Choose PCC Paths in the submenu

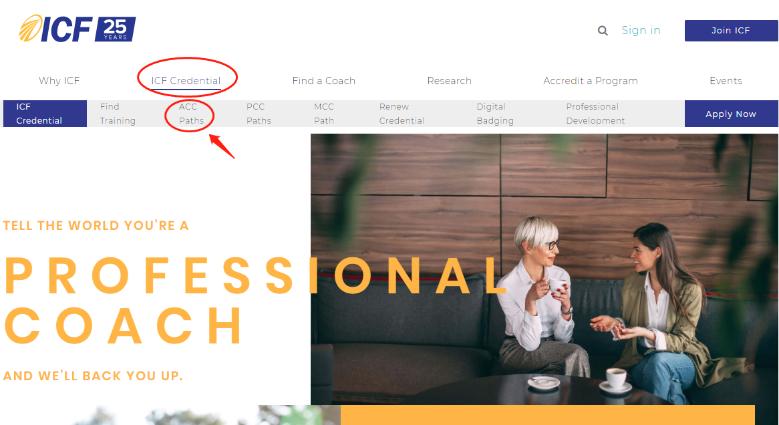(259, 114)
